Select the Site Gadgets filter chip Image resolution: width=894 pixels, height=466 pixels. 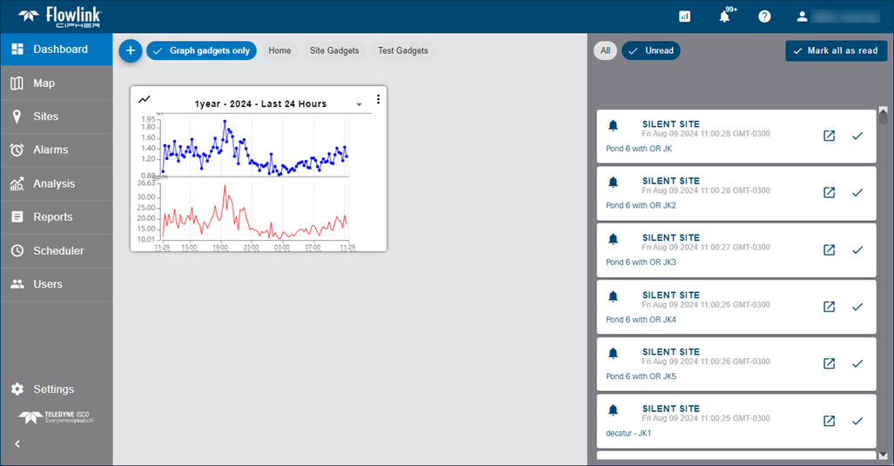[334, 50]
